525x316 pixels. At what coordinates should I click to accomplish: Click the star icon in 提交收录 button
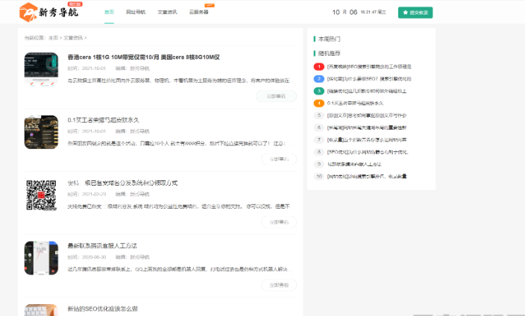click(x=405, y=13)
